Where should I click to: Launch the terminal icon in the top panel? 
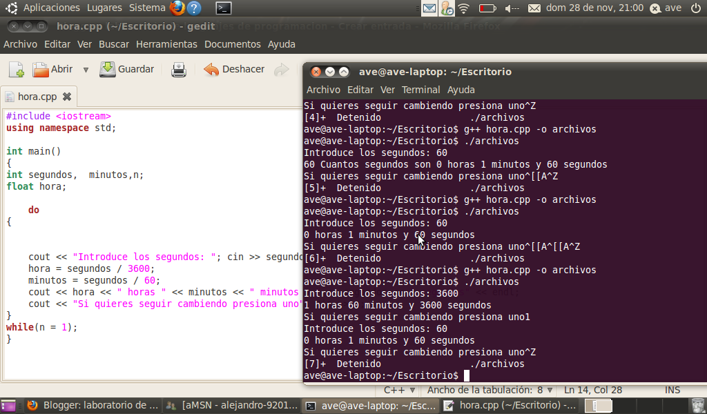click(222, 8)
